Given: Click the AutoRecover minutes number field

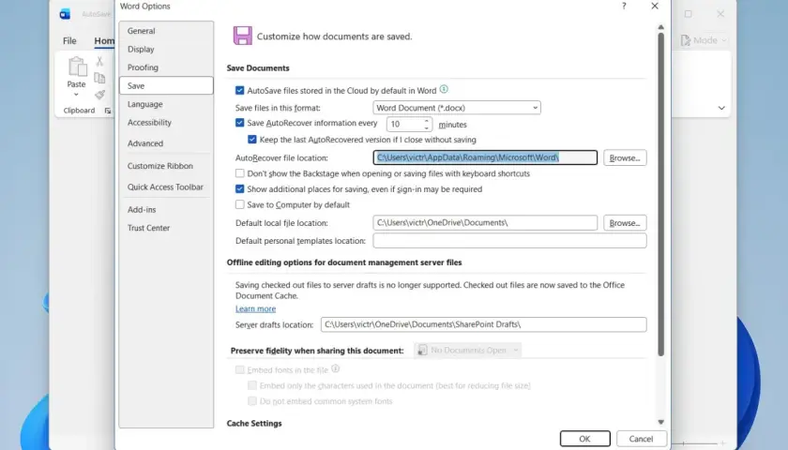Looking at the screenshot, I should coord(404,124).
